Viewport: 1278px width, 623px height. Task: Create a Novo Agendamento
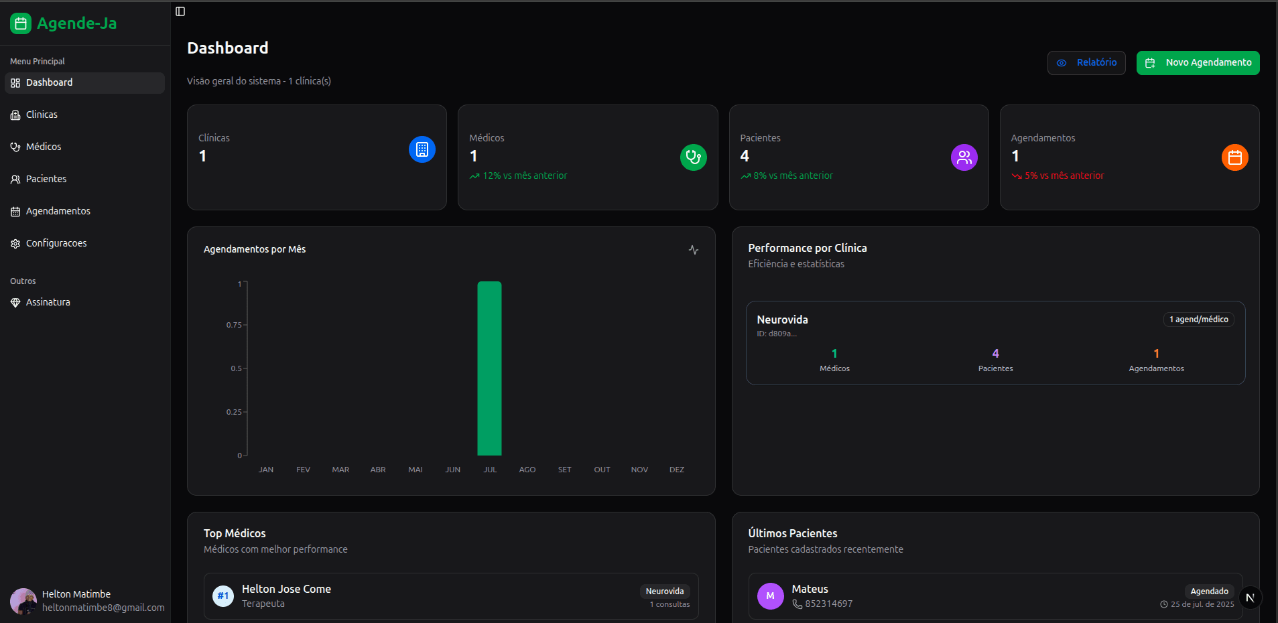[x=1198, y=63]
